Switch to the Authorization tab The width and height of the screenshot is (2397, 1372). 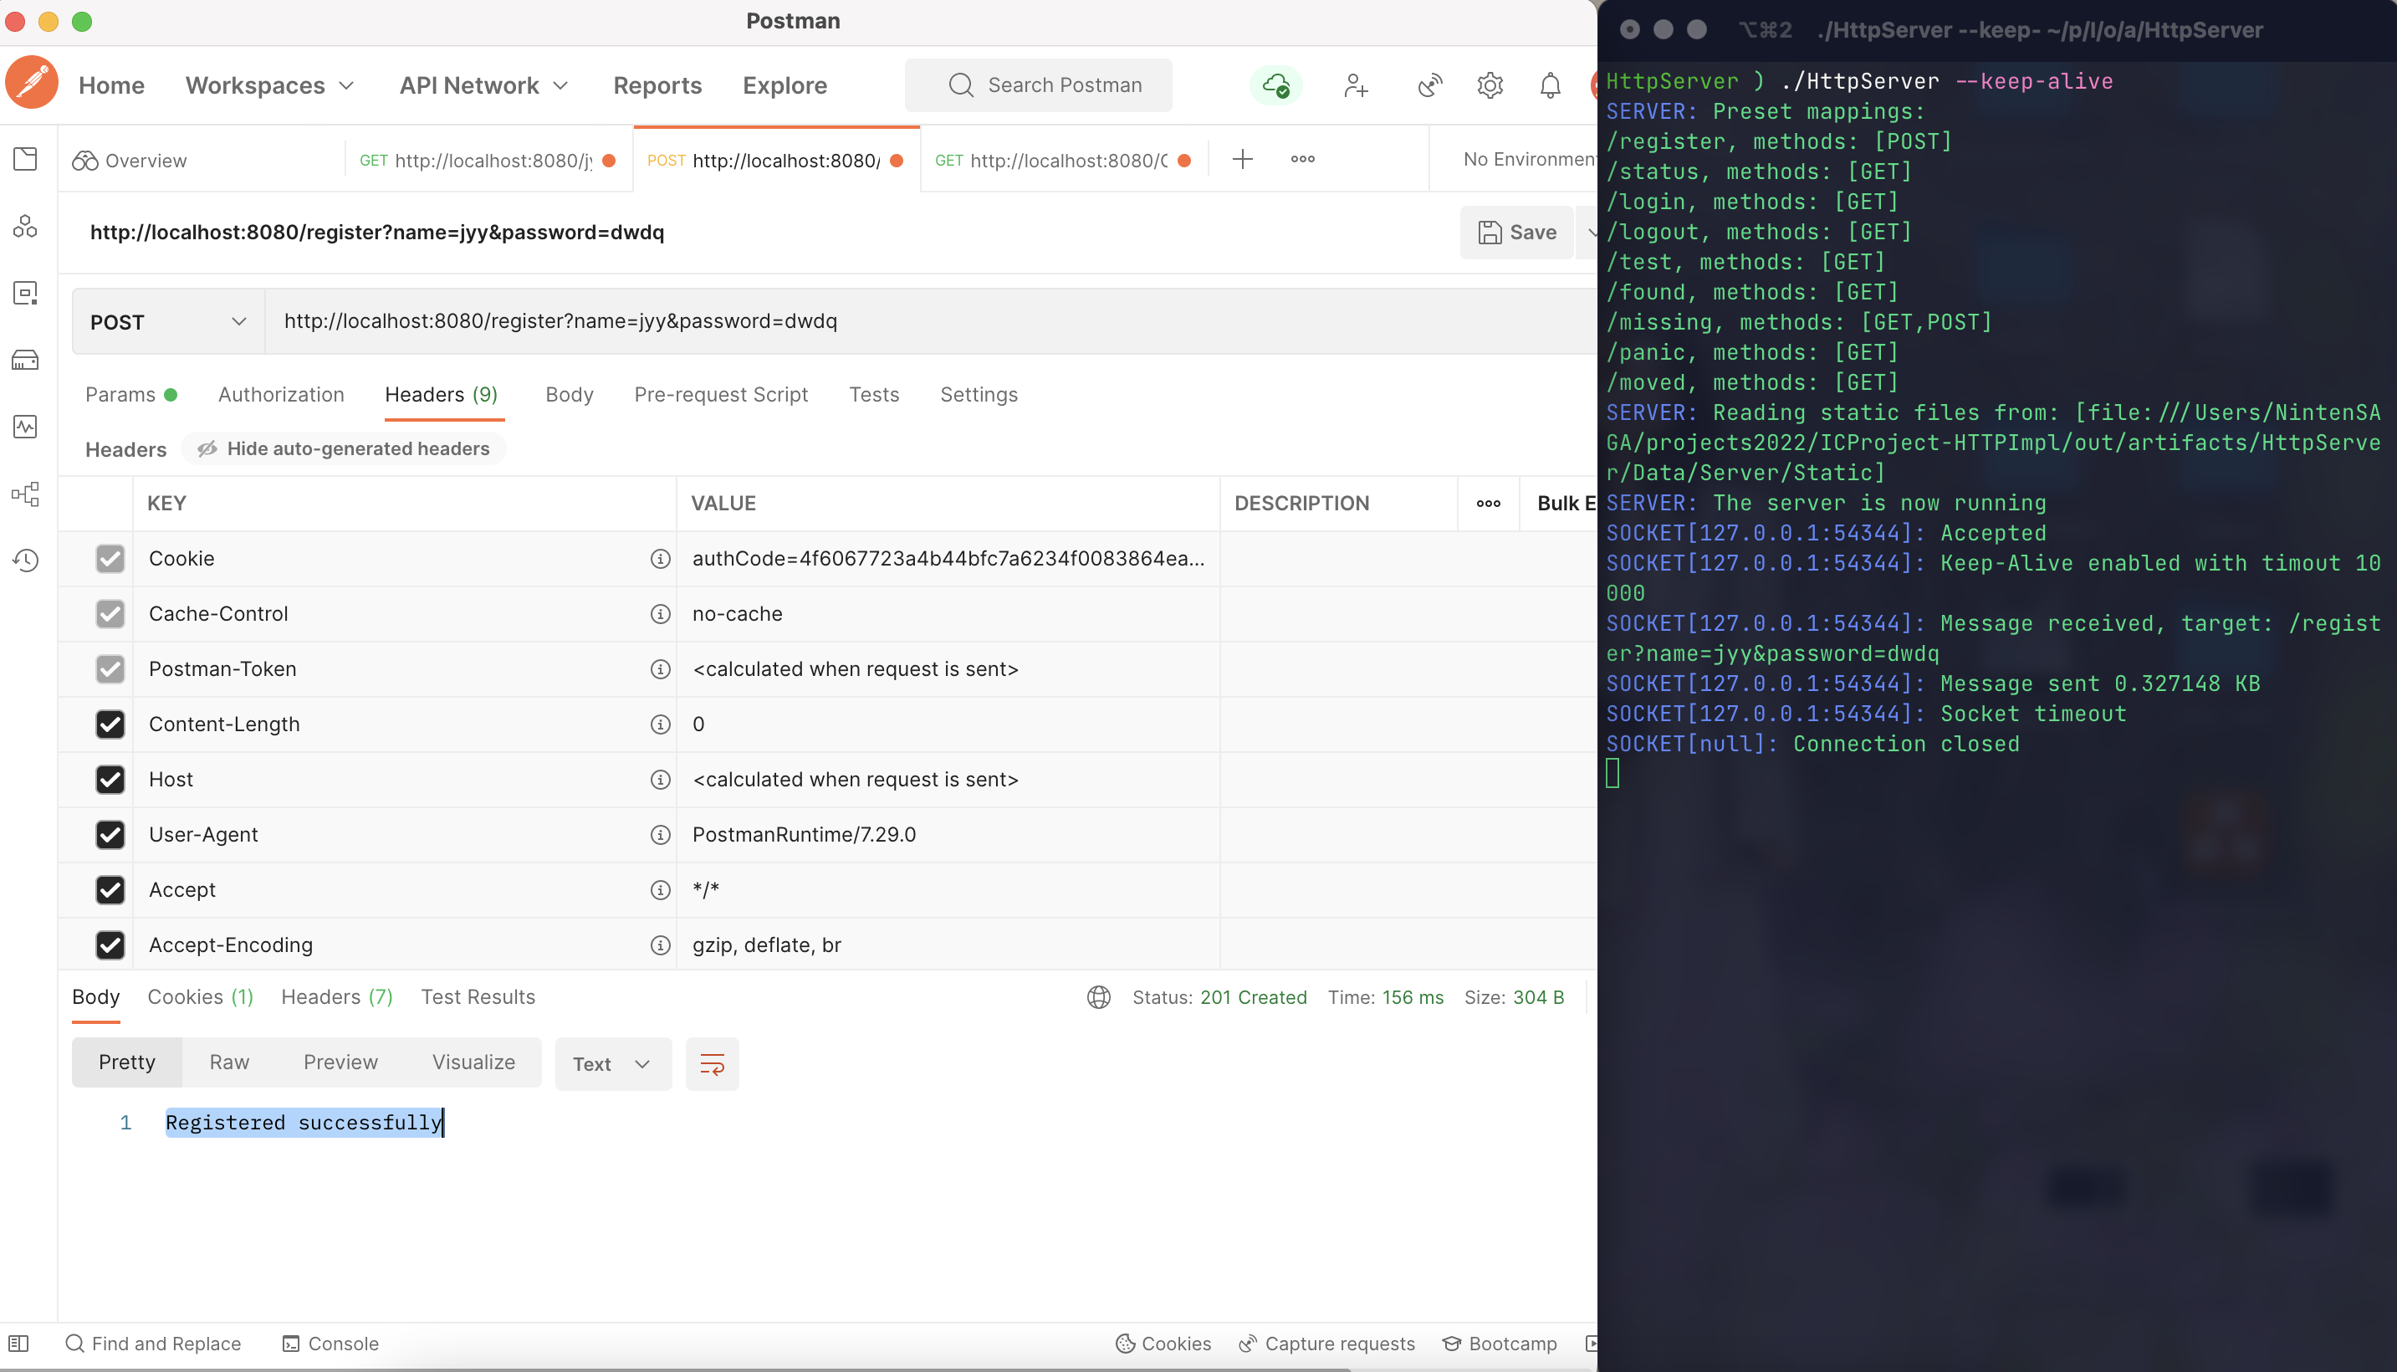pyautogui.click(x=281, y=395)
